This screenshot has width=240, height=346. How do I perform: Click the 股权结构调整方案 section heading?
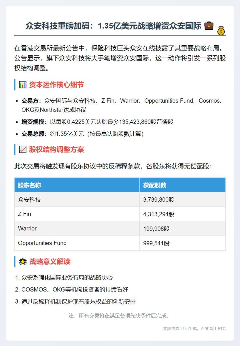(x=56, y=149)
